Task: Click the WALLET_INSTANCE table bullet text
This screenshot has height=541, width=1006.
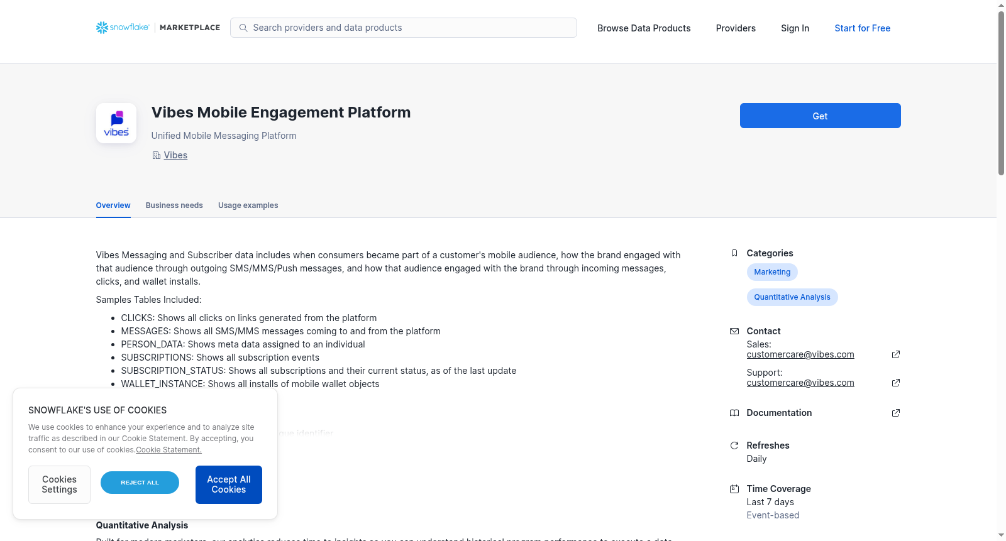Action: click(250, 384)
